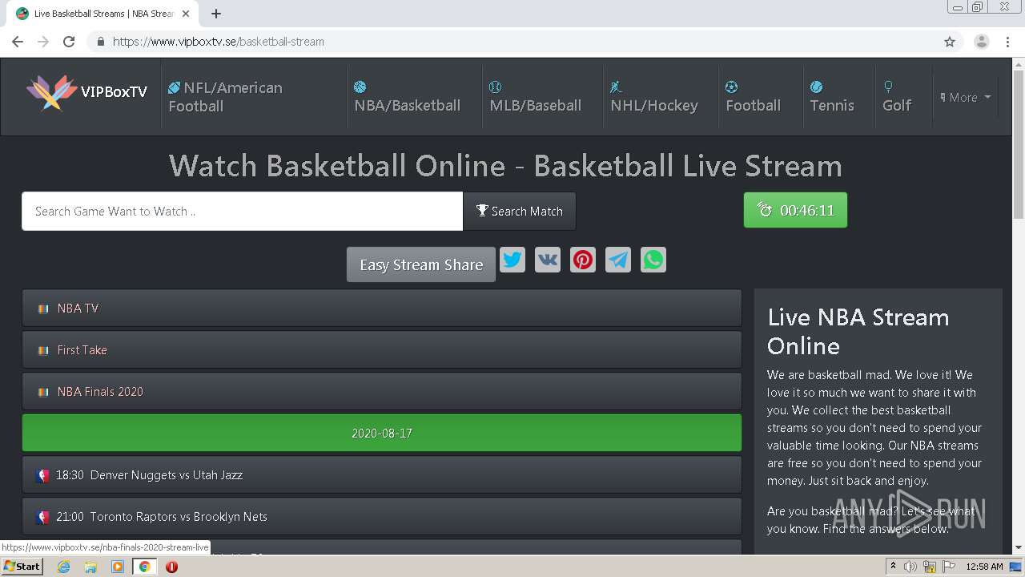Open Denver Nuggets vs Utah Jazz game
The width and height of the screenshot is (1025, 577).
[382, 474]
